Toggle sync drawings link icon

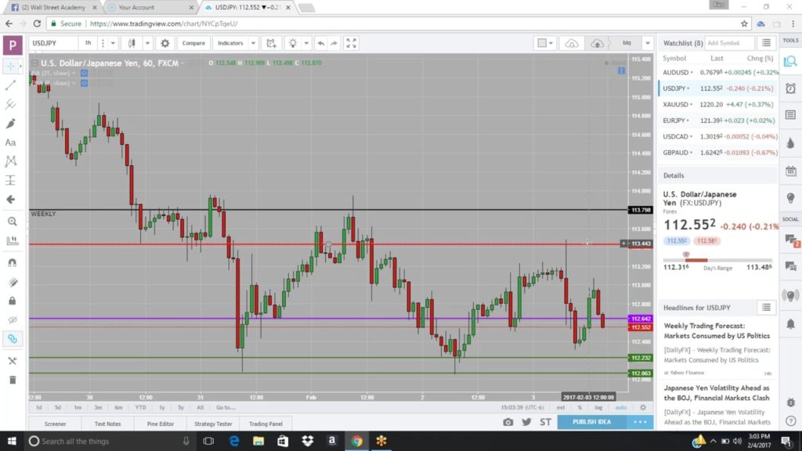(13, 339)
